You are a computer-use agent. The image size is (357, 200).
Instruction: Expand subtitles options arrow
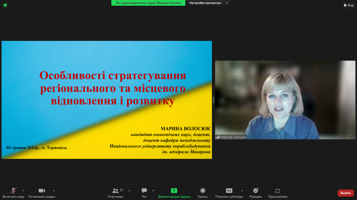point(242,191)
